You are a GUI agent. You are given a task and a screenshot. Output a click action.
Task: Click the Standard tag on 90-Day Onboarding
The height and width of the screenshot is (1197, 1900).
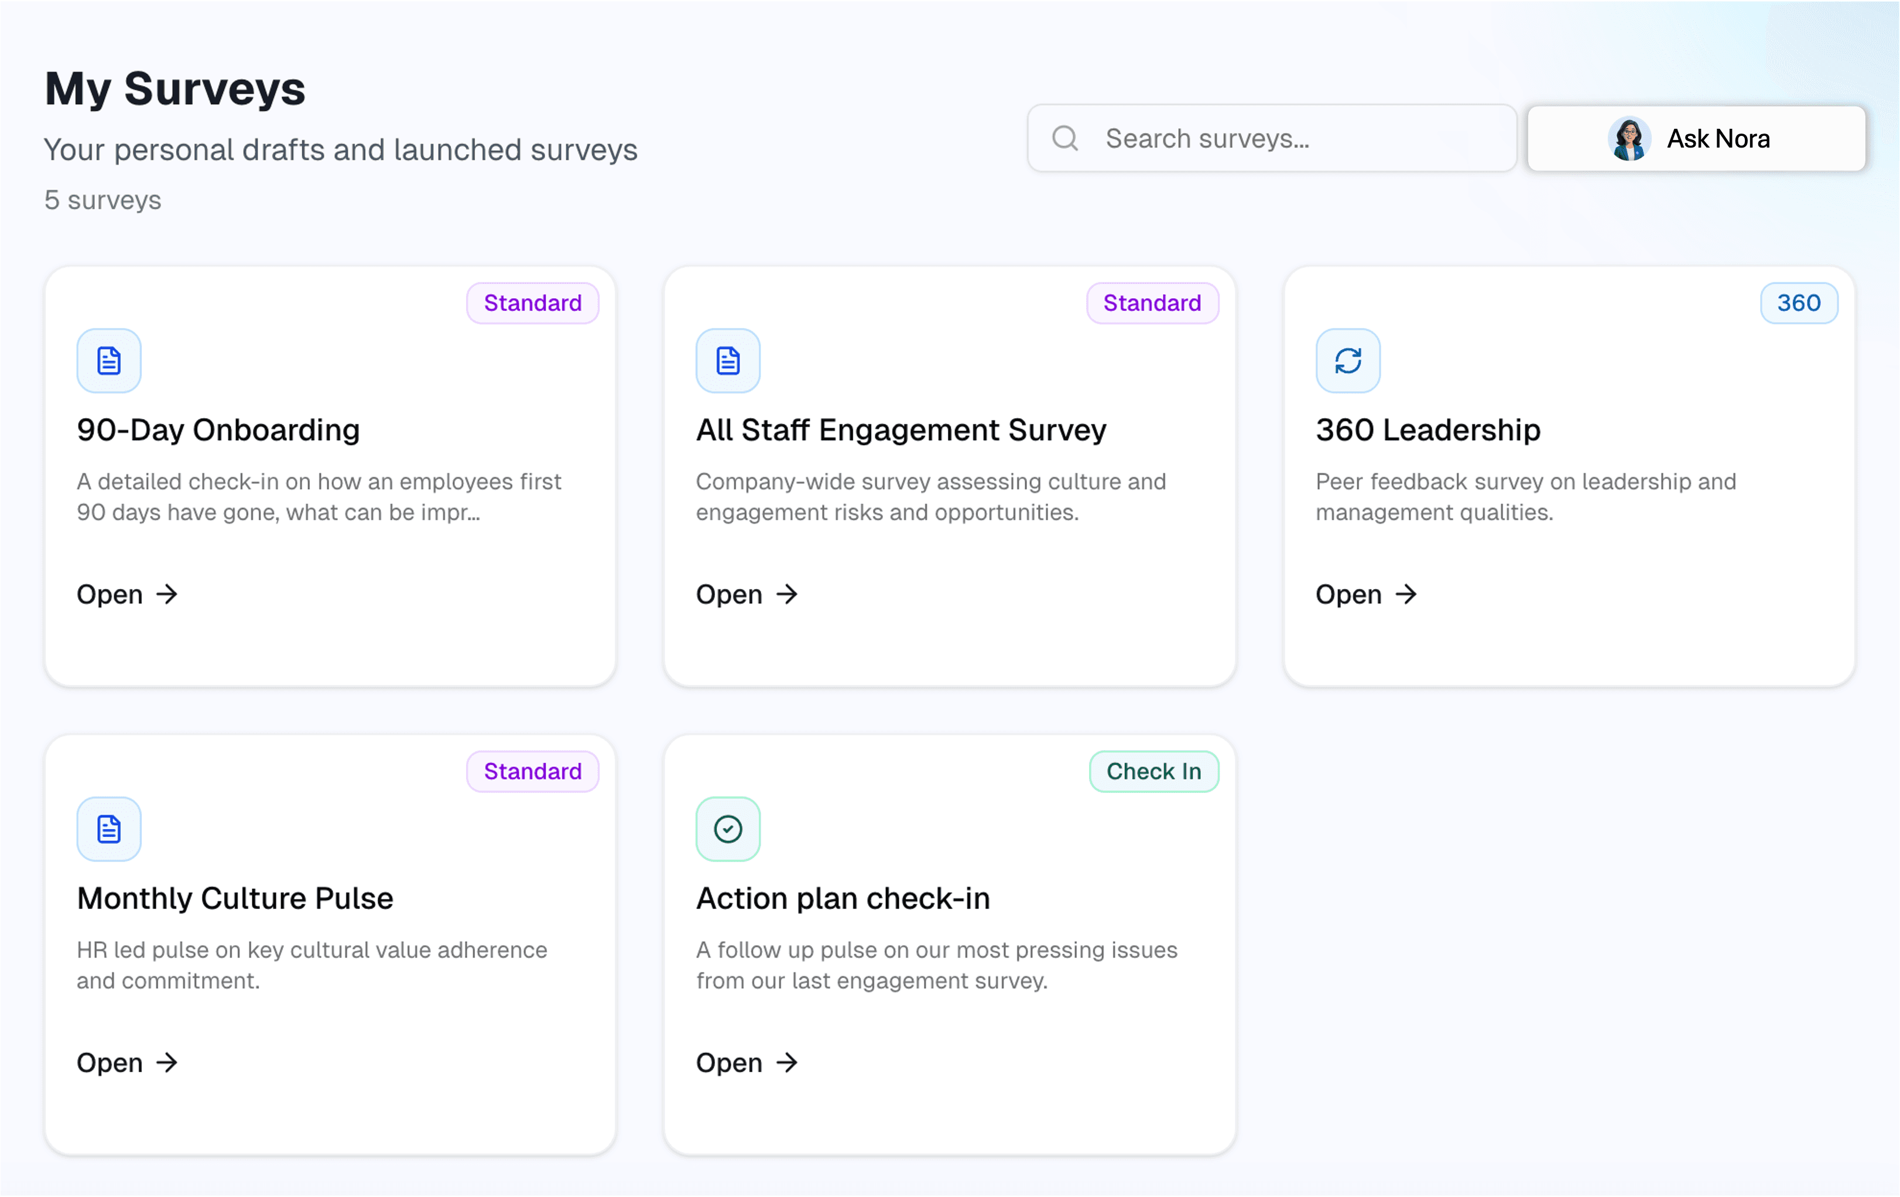point(533,303)
